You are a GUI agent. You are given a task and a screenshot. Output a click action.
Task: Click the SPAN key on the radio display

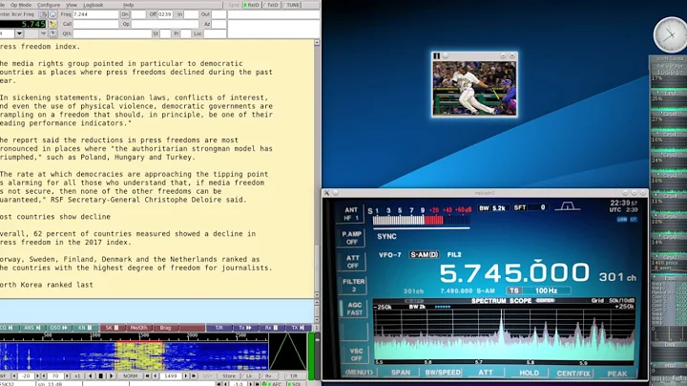click(401, 373)
